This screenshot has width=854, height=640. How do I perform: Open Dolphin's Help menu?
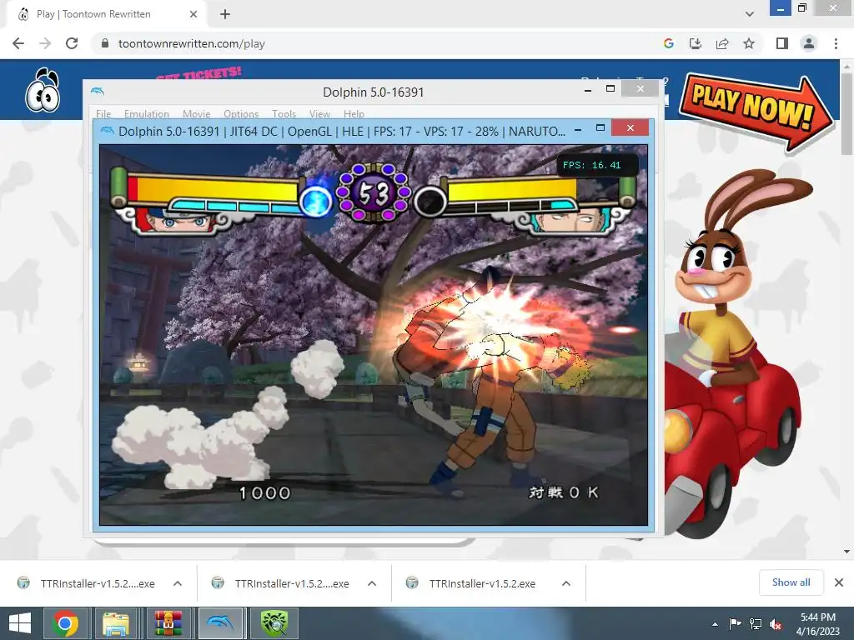click(354, 113)
